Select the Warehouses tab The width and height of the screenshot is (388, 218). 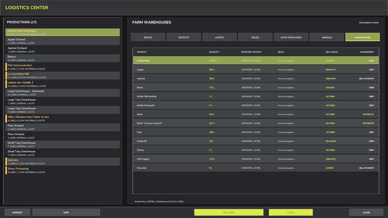click(x=363, y=37)
